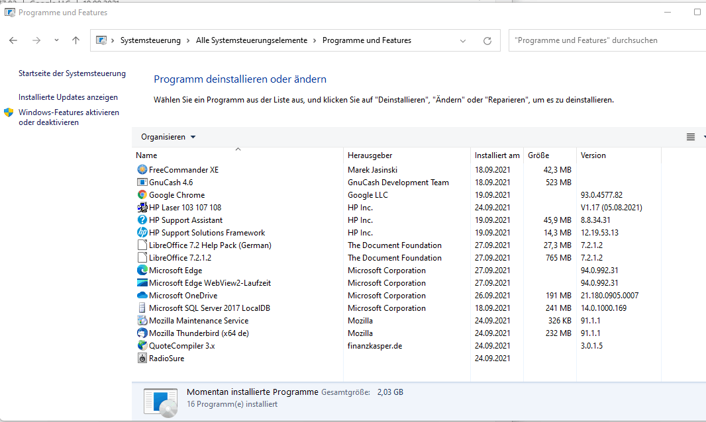Click chevron after Alle Systemsteuerungselemente

coord(315,40)
